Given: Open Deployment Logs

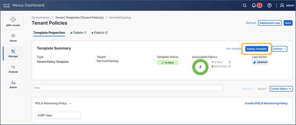Looking at the screenshot, I should (x=270, y=23).
